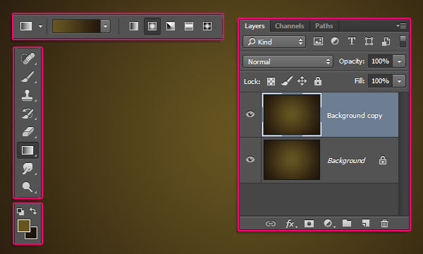The image size is (423, 254).
Task: Click the Delete layer trash icon
Action: 384,224
